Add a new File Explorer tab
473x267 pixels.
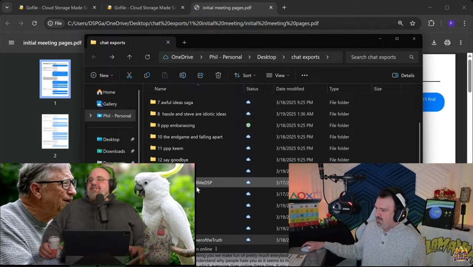[184, 42]
